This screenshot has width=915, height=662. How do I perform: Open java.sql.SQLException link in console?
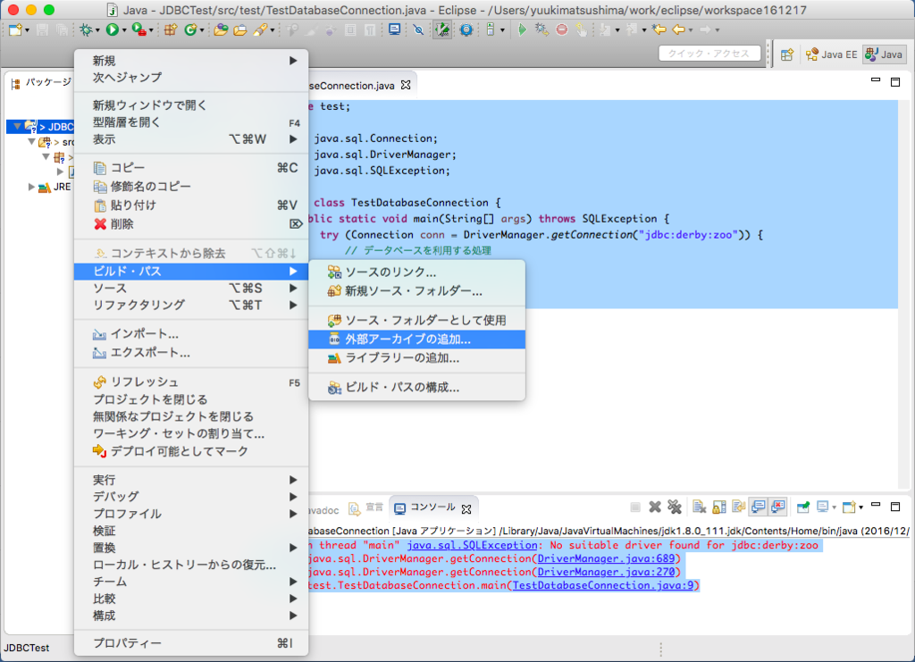click(472, 545)
